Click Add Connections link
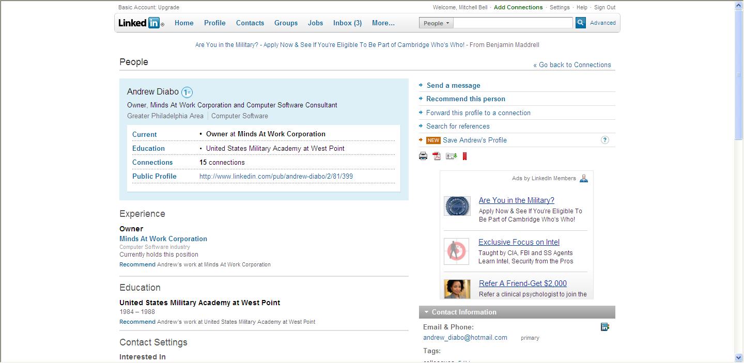 [x=518, y=7]
